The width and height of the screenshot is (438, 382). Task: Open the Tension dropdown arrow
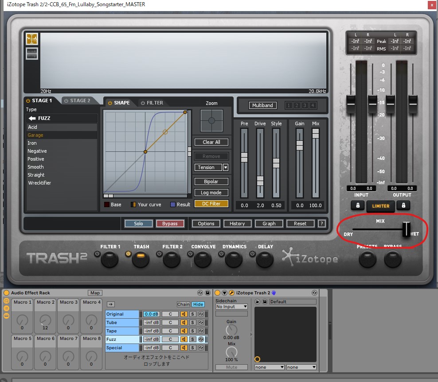coord(225,167)
